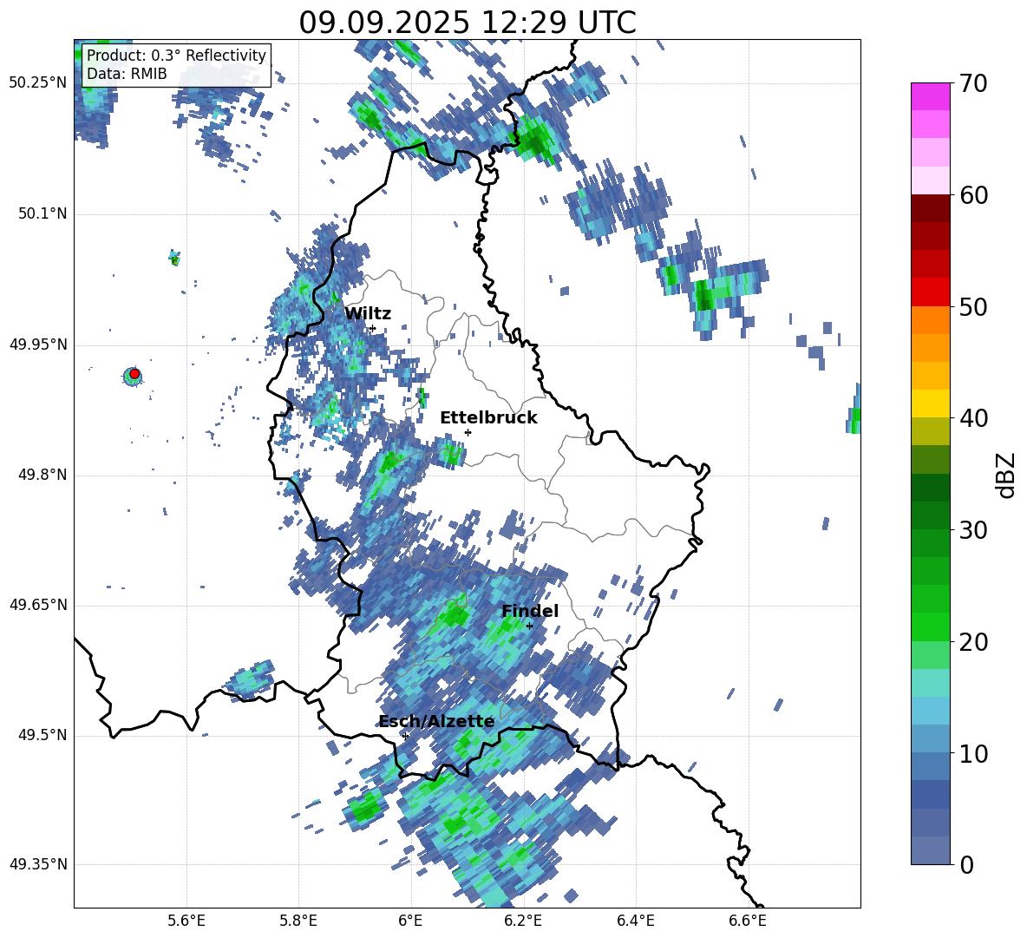Click the blue-grey colorbar swatch above 0

click(x=930, y=850)
